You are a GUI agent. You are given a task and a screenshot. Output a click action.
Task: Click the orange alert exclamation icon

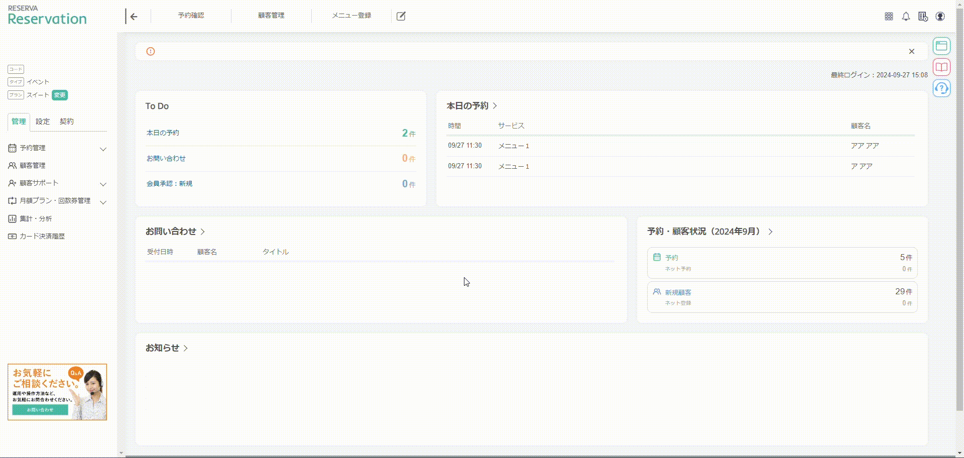click(151, 51)
